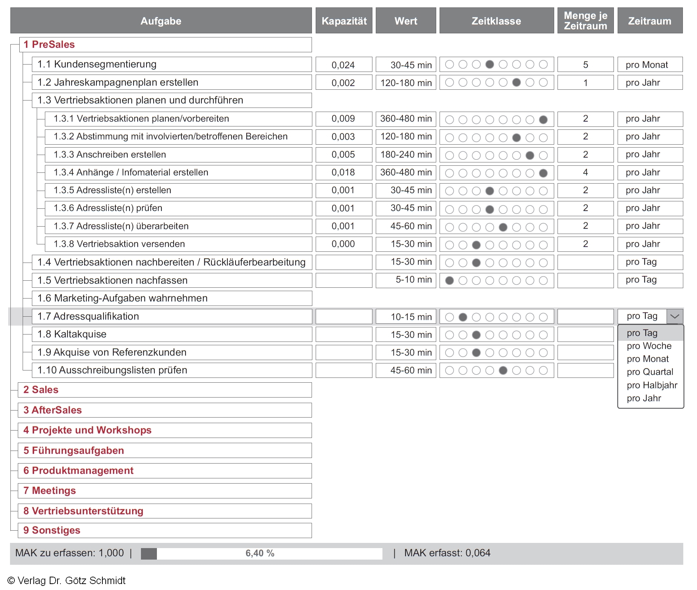Select 'pro Jahr' in the open dropdown list
This screenshot has height=590, width=697.
point(644,398)
